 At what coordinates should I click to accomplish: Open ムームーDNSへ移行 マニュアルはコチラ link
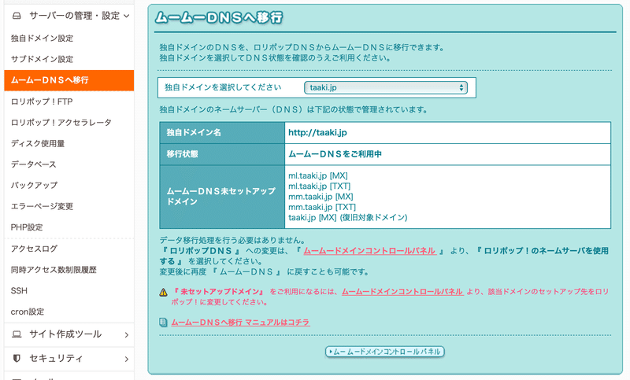[x=240, y=323]
